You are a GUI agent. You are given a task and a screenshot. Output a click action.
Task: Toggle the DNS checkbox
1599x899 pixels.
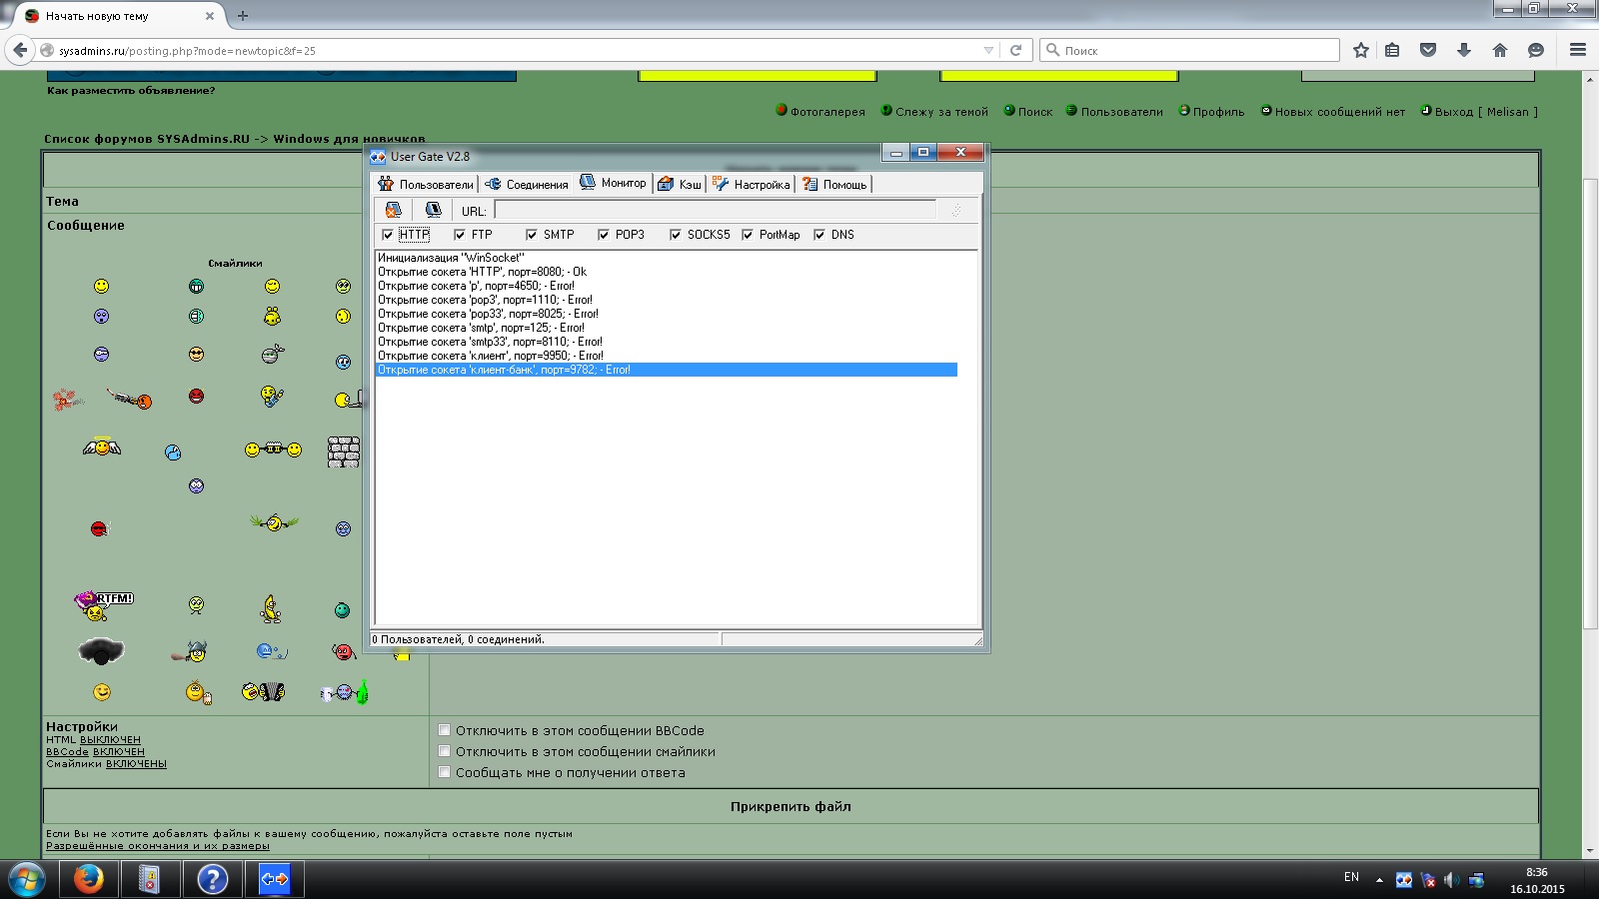pyautogui.click(x=819, y=235)
